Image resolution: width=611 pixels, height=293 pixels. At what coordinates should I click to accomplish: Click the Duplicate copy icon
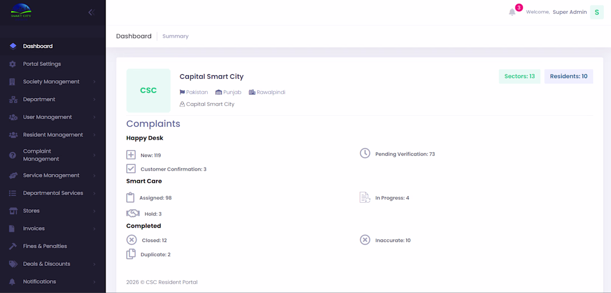pos(131,254)
